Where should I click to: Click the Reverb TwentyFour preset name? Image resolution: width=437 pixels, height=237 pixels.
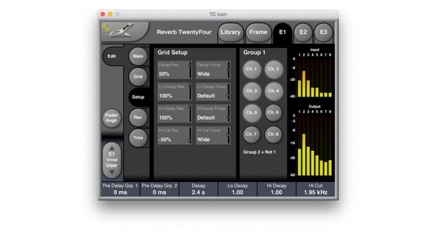coord(184,32)
